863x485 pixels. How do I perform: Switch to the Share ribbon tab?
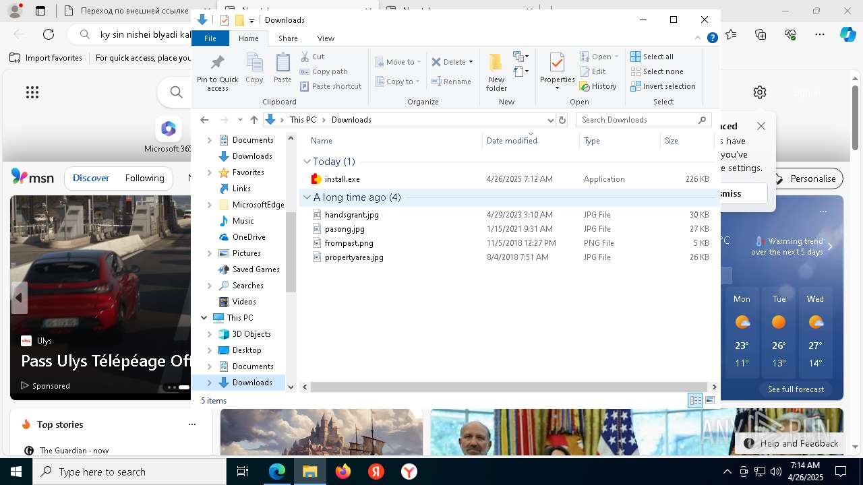click(x=288, y=38)
